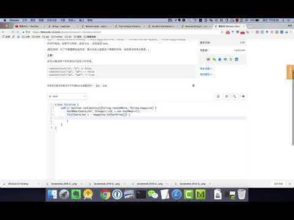Open Trash in the Dock
The height and width of the screenshot is (220, 294).
241,194
